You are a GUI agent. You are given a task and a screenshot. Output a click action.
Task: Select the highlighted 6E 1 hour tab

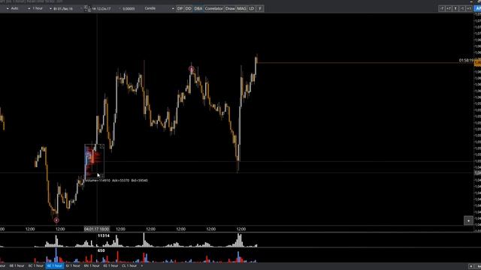tap(55, 265)
